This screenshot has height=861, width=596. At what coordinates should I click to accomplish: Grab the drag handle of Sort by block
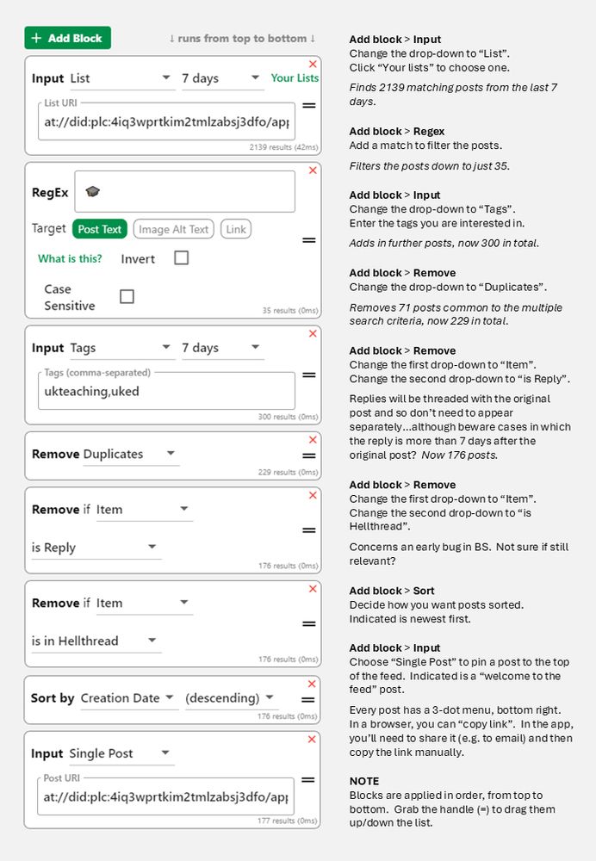[308, 700]
